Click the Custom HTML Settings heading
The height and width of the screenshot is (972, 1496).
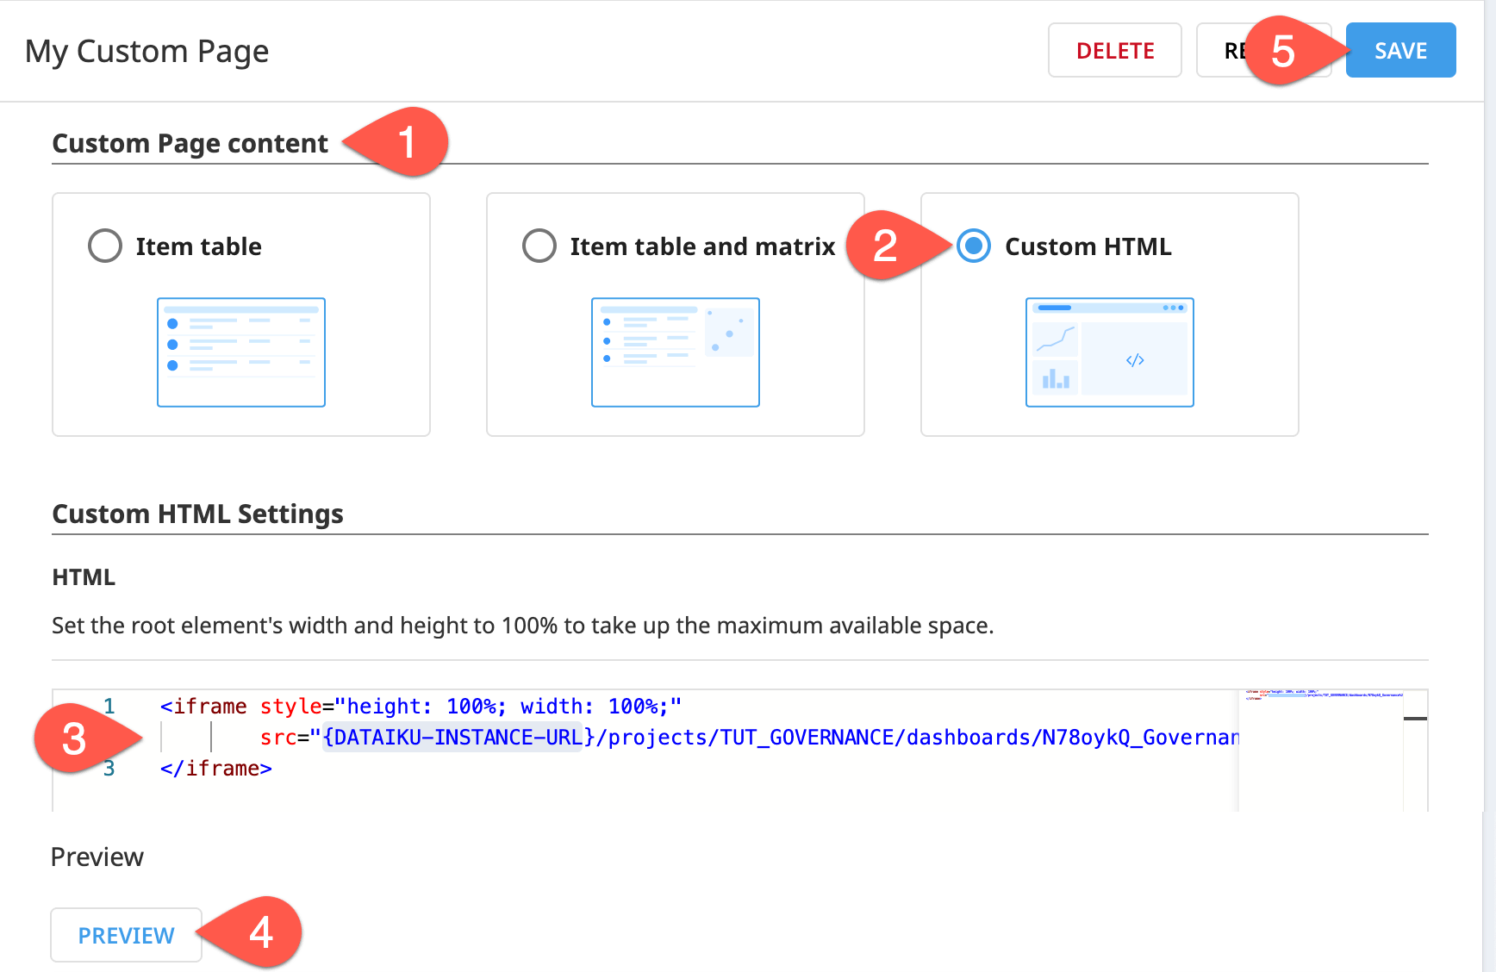[x=198, y=514]
